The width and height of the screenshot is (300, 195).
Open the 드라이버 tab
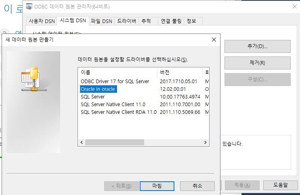pos(126,21)
